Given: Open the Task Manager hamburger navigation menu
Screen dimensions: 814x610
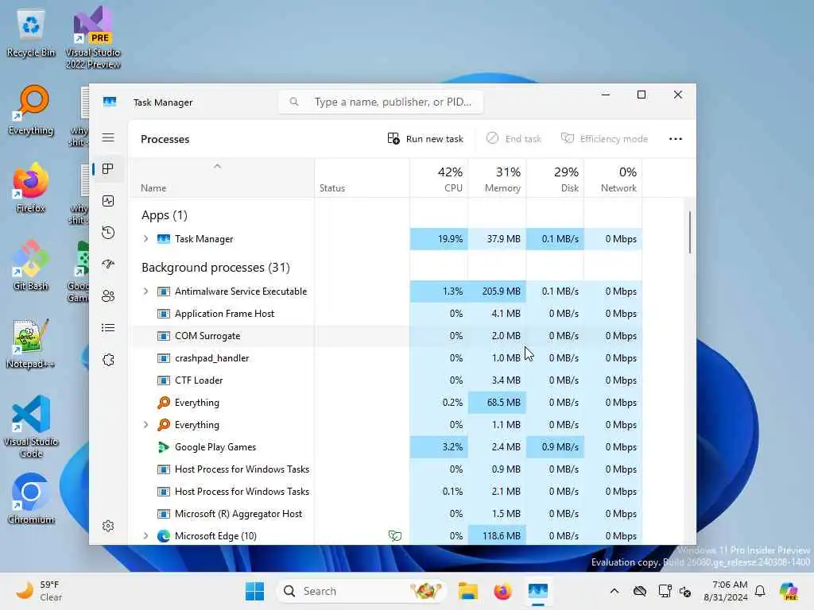Looking at the screenshot, I should pyautogui.click(x=108, y=137).
